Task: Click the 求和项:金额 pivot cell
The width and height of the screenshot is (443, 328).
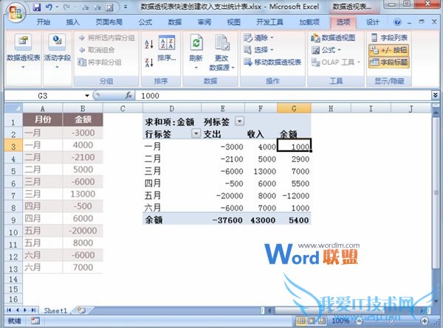Action: [172, 122]
